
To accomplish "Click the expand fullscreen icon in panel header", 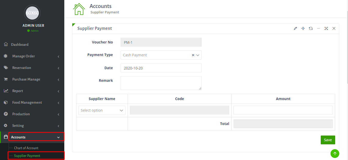I will pyautogui.click(x=326, y=29).
